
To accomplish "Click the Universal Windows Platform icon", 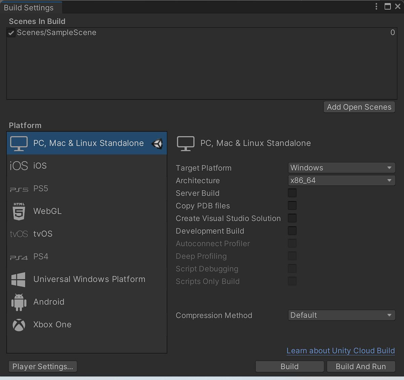I will click(x=19, y=279).
